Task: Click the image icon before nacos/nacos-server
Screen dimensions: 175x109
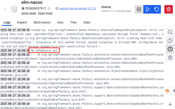Action: point(57,8)
